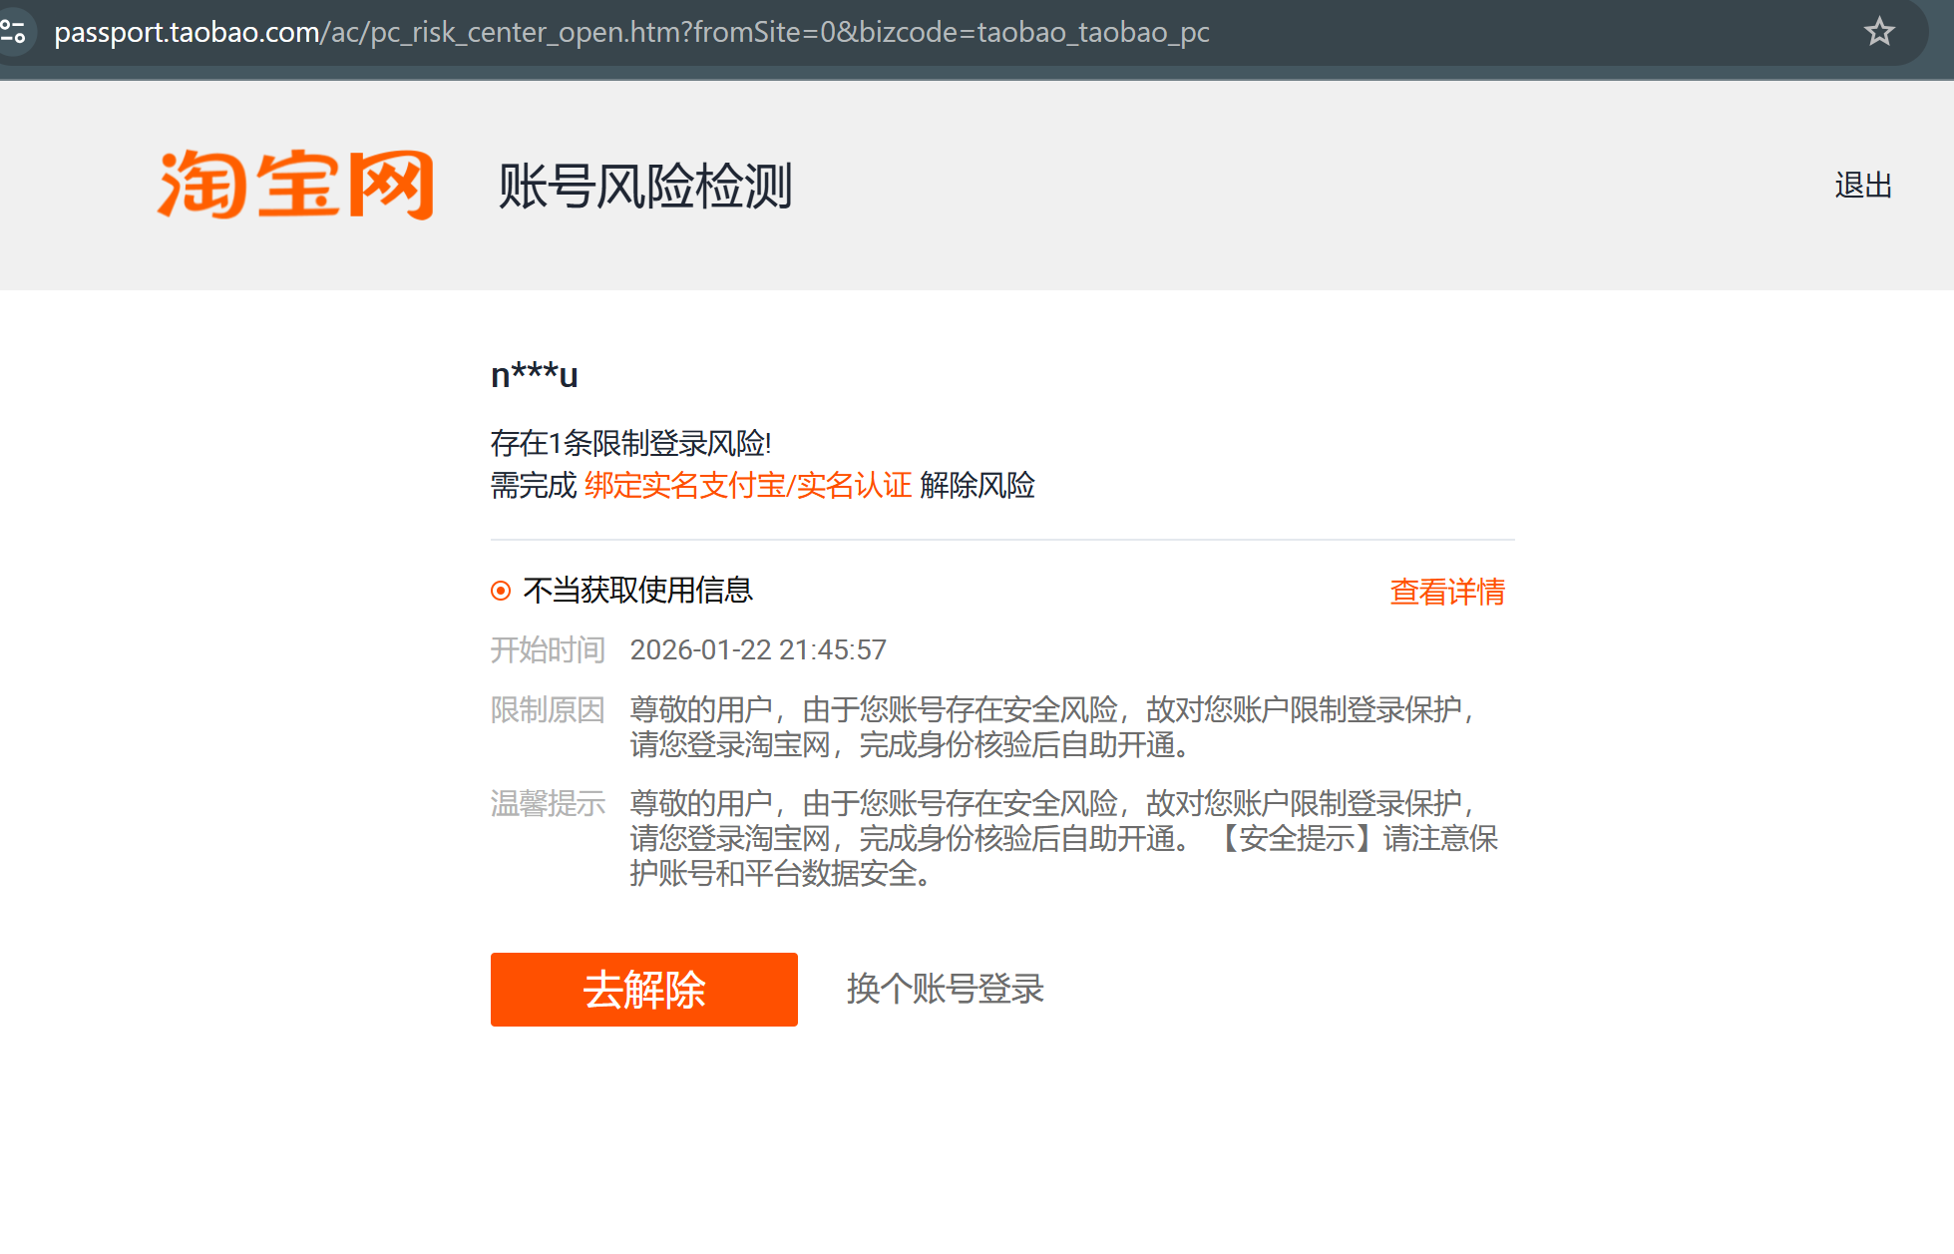The height and width of the screenshot is (1254, 1954).
Task: Click the orange Taobao logo
Action: tap(295, 185)
